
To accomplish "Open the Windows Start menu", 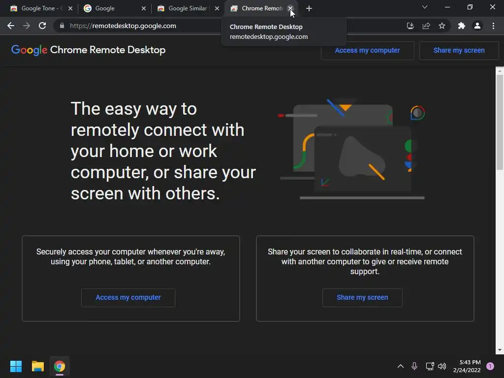I will 16,366.
